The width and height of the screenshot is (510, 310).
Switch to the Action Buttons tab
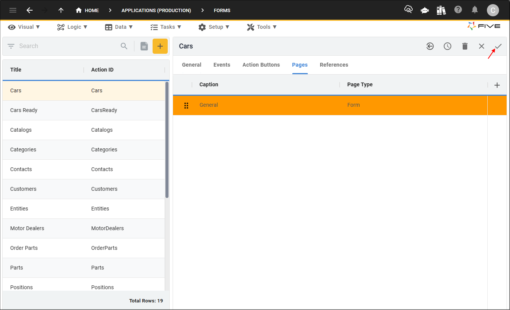click(261, 65)
